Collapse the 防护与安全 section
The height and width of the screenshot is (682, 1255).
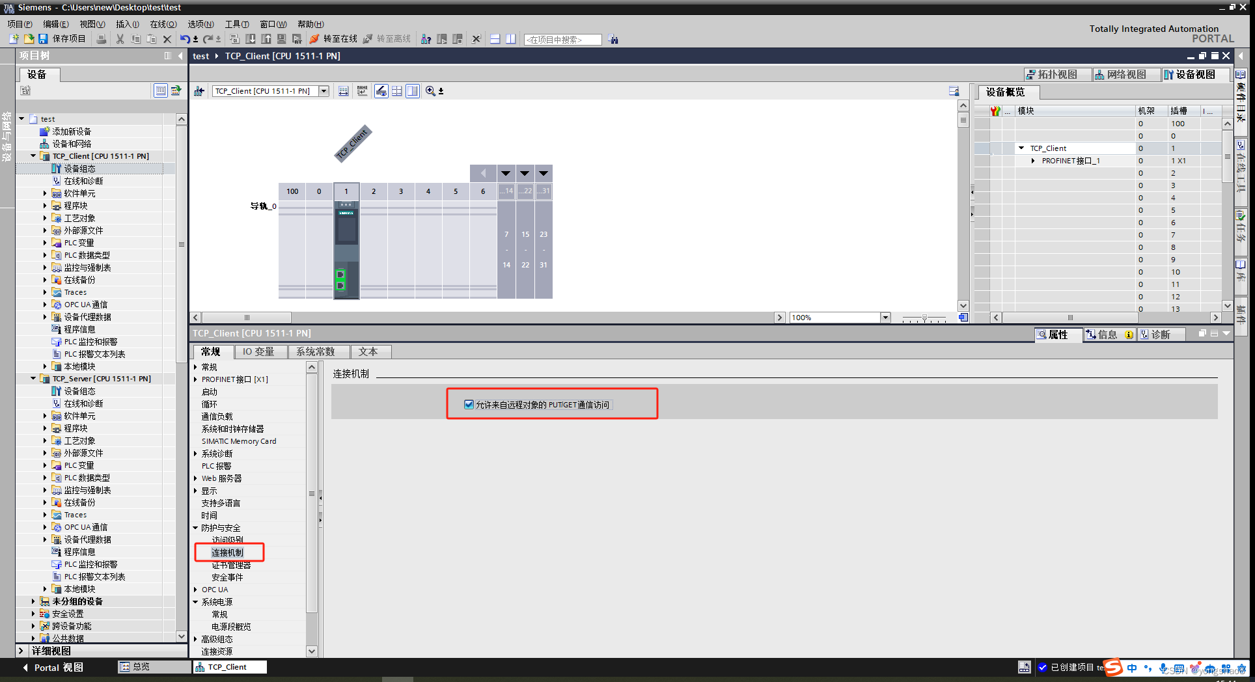click(x=195, y=528)
